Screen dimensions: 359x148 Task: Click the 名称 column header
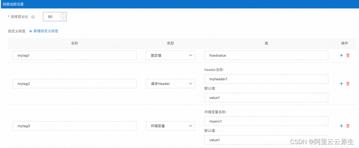[x=75, y=43]
